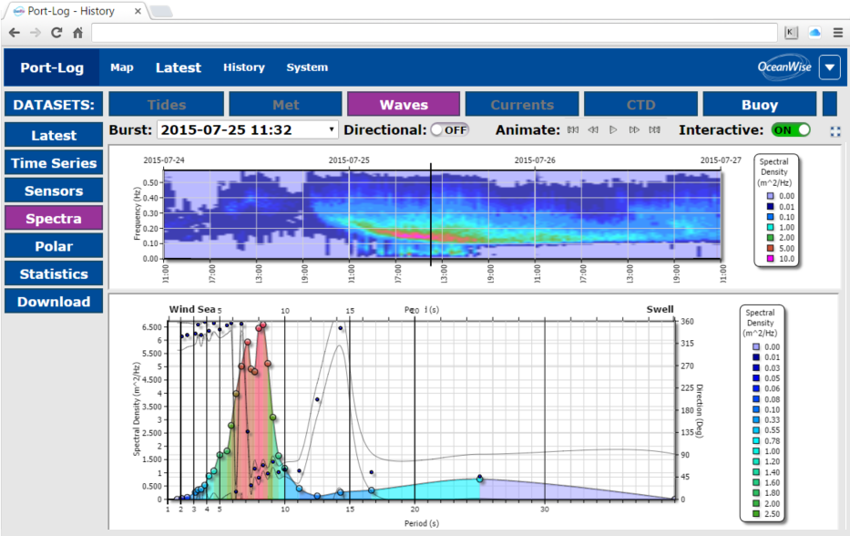Viewport: 850px width, 536px height.
Task: Skip to last burst in animation
Action: 654,130
